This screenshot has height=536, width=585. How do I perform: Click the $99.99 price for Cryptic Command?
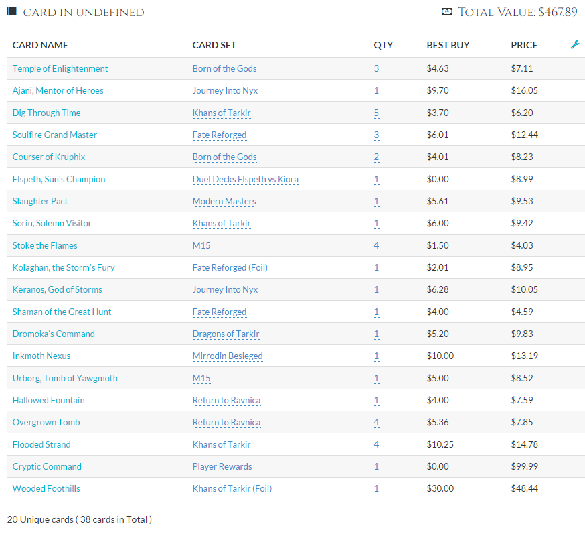coord(525,466)
